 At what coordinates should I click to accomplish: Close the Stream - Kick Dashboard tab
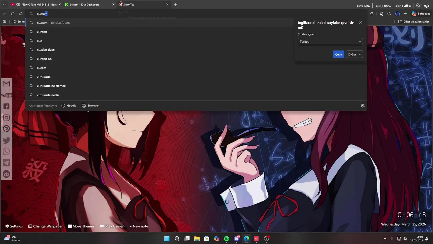[x=113, y=5]
